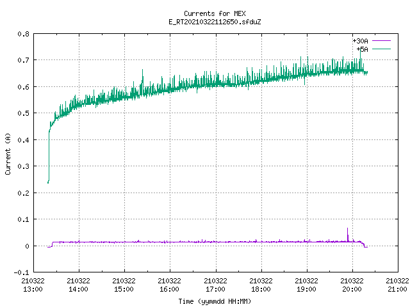Click the y-axis tick label '0.8'

point(23,34)
